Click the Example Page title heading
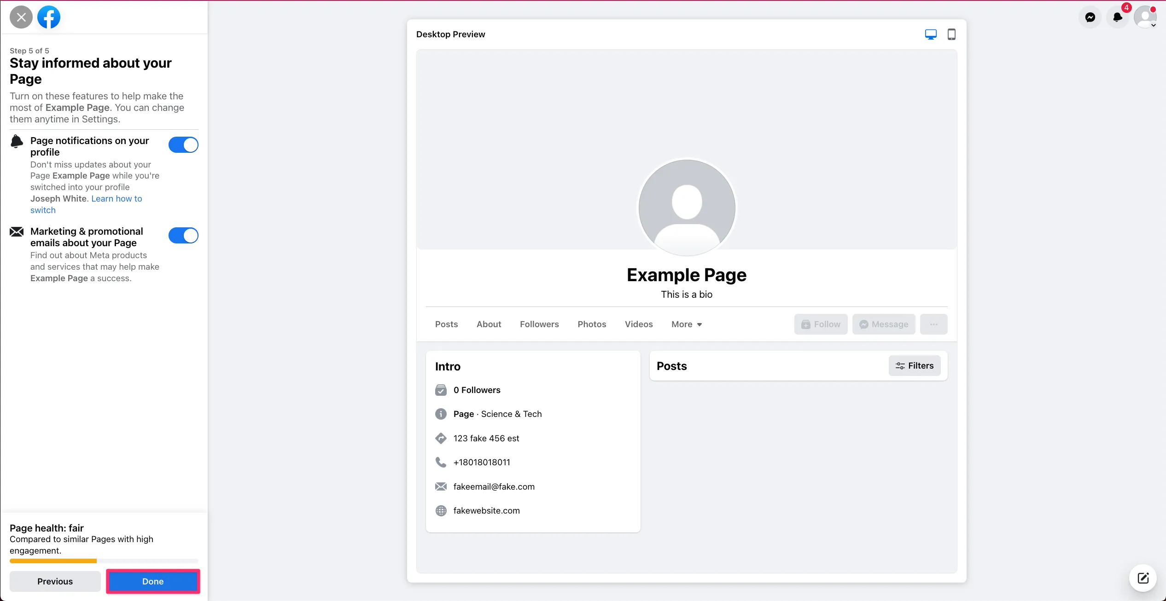The image size is (1166, 601). click(687, 275)
